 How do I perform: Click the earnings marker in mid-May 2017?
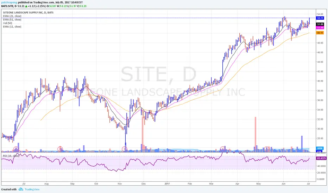coord(267,149)
